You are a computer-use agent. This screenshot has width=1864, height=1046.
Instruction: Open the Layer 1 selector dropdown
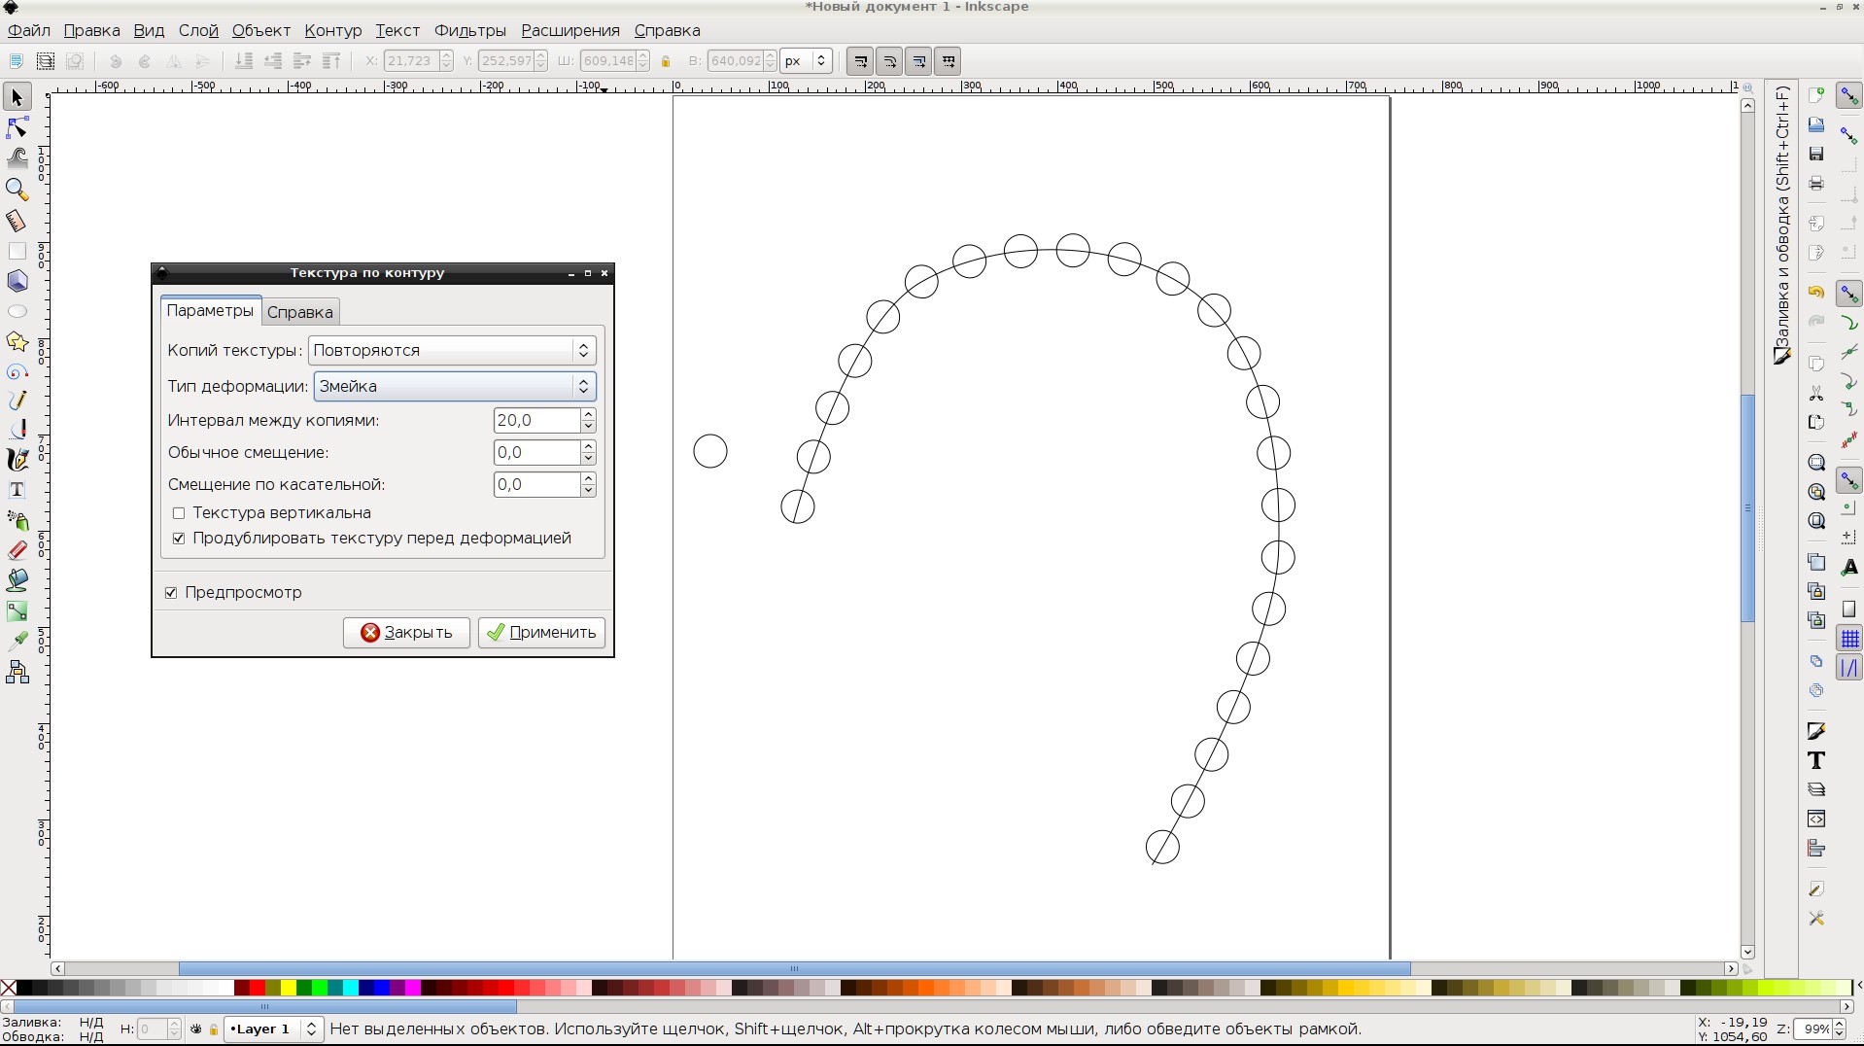point(273,1029)
